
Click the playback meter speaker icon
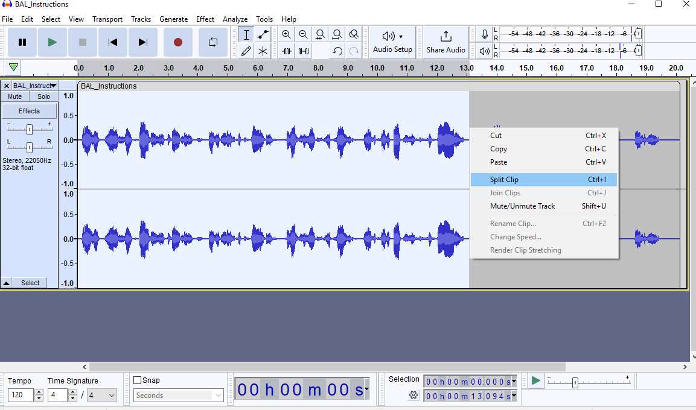point(484,51)
